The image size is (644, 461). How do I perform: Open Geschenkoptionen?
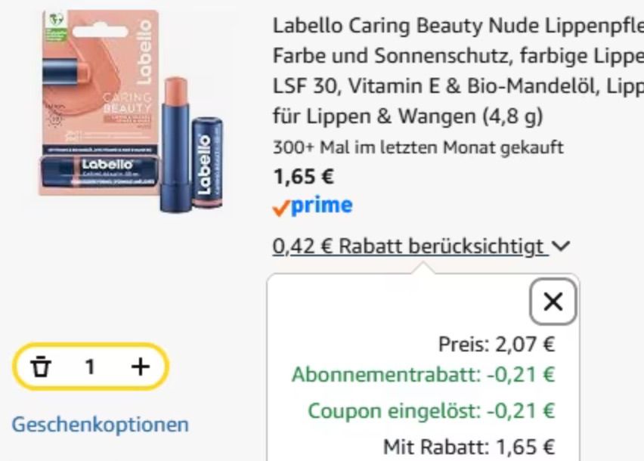(x=101, y=424)
